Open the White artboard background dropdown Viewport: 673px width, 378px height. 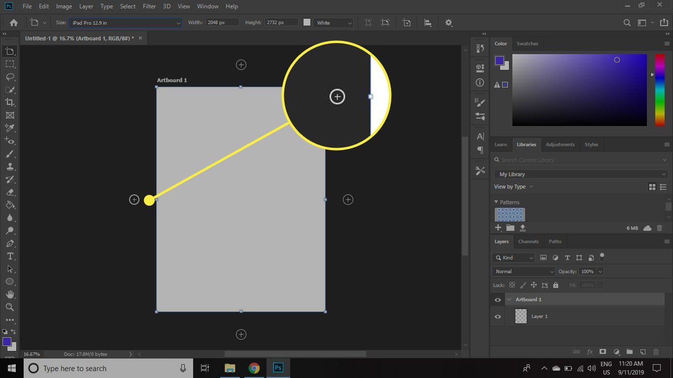(x=334, y=23)
